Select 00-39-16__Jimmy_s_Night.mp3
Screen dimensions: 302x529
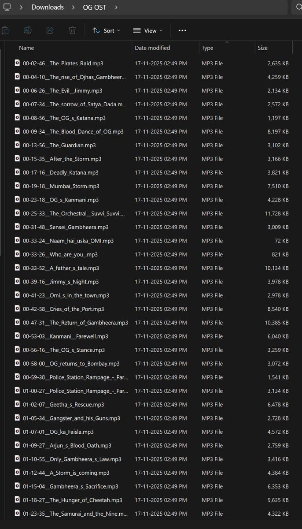[61, 282]
